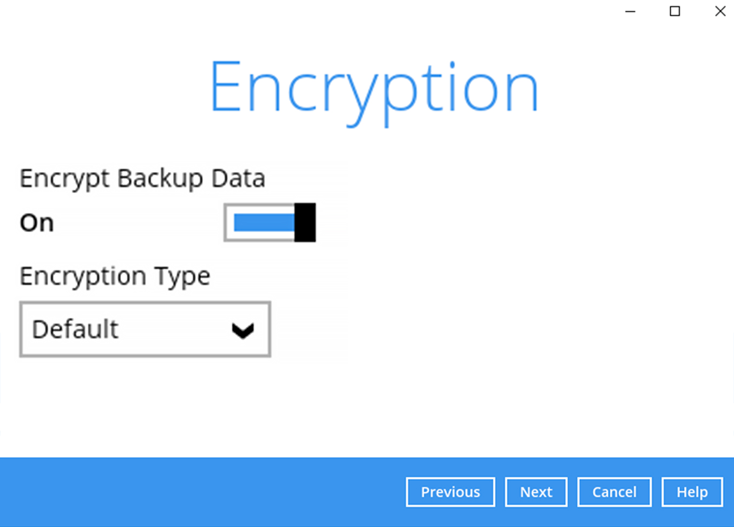The width and height of the screenshot is (734, 527).
Task: Minimize the application window
Action: point(630,11)
